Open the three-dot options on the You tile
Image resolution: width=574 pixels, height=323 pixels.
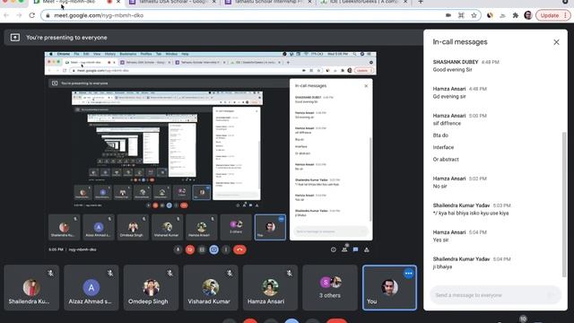tap(409, 273)
